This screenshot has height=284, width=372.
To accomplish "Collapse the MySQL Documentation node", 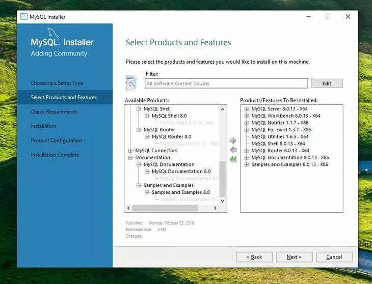I will pos(139,164).
